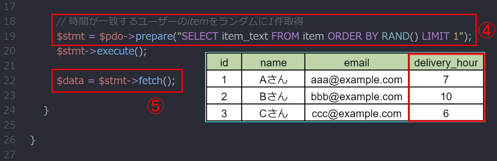Viewport: 497px width, 161px height.
Task: Click line number 22 in the gutter
Action: [x=10, y=81]
